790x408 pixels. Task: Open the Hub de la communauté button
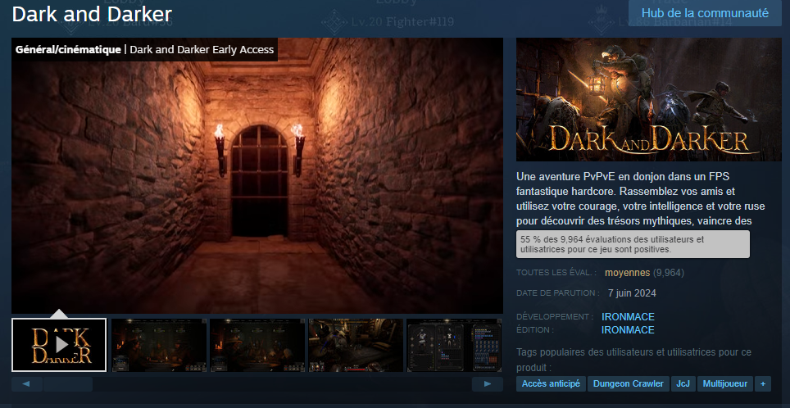click(705, 13)
